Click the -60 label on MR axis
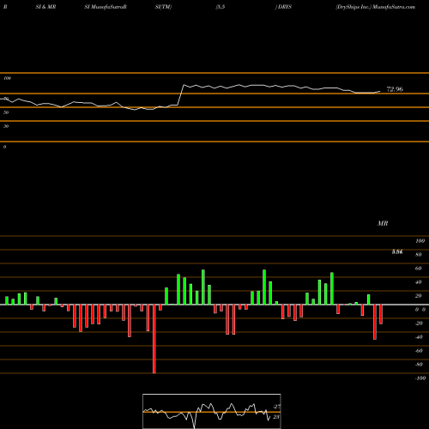Screen dimensions: 429x429 pos(419,351)
